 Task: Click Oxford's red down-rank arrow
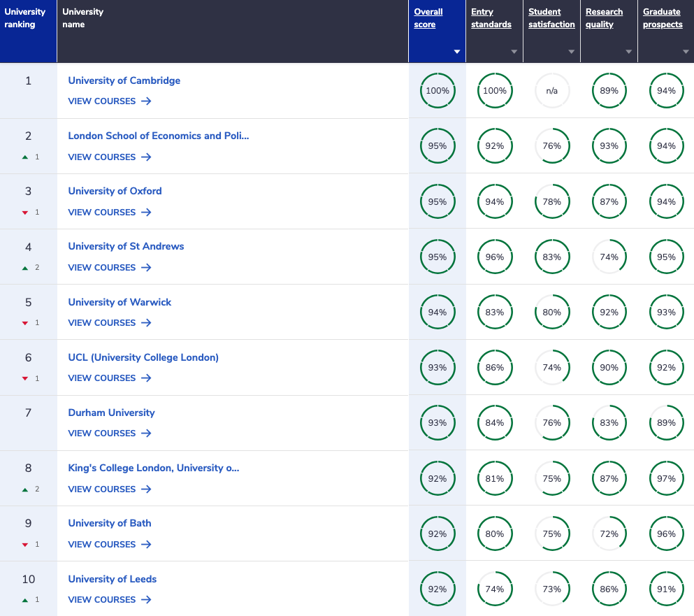pos(25,213)
